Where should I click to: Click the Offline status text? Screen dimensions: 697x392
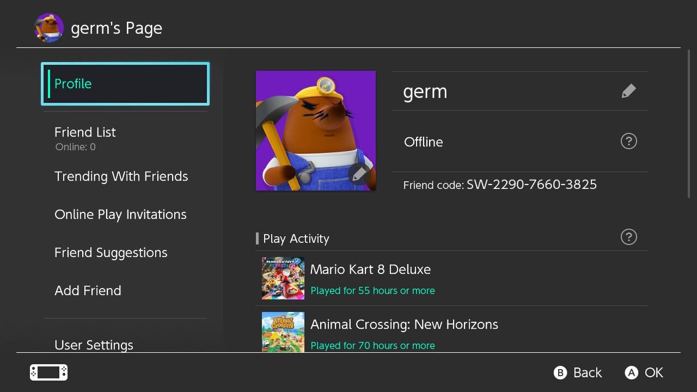coord(423,142)
